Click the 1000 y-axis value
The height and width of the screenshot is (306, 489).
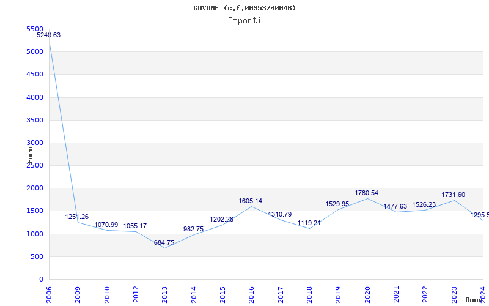pyautogui.click(x=35, y=234)
